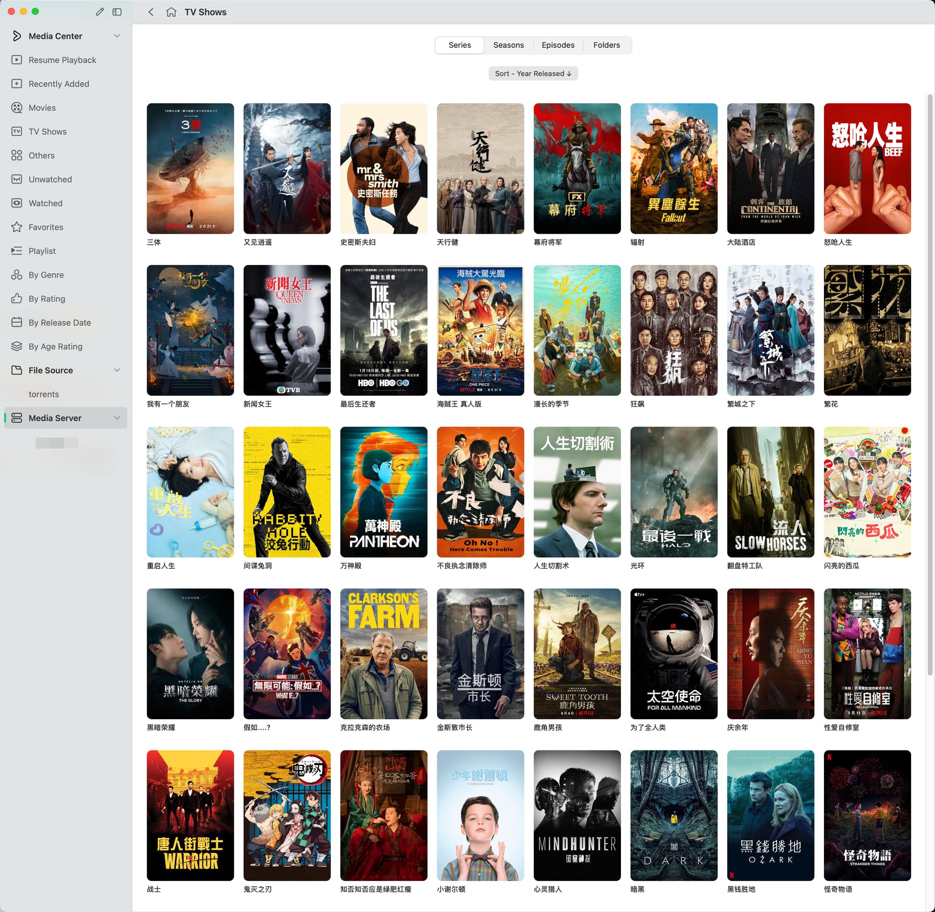Collapse the Media Server section
935x912 pixels.
[x=117, y=418]
